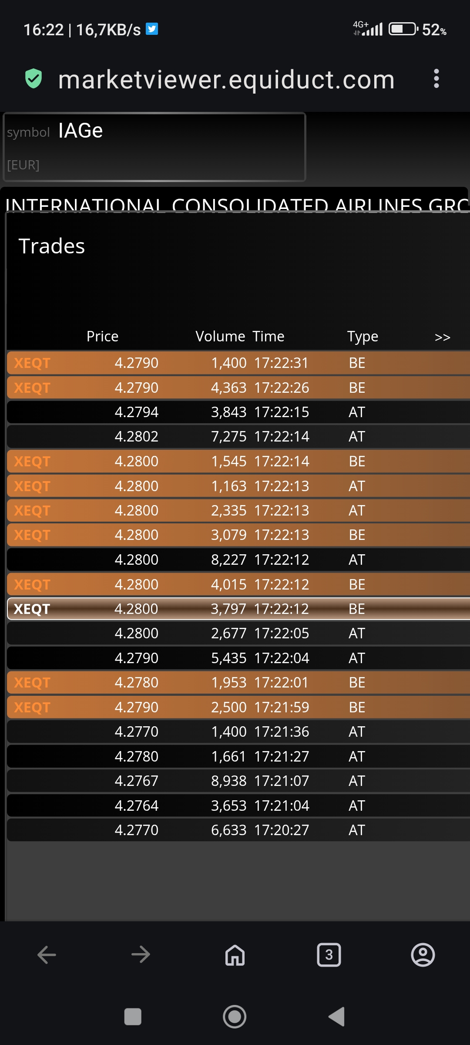Select the XEQT trade with volume 3,079

point(238,535)
